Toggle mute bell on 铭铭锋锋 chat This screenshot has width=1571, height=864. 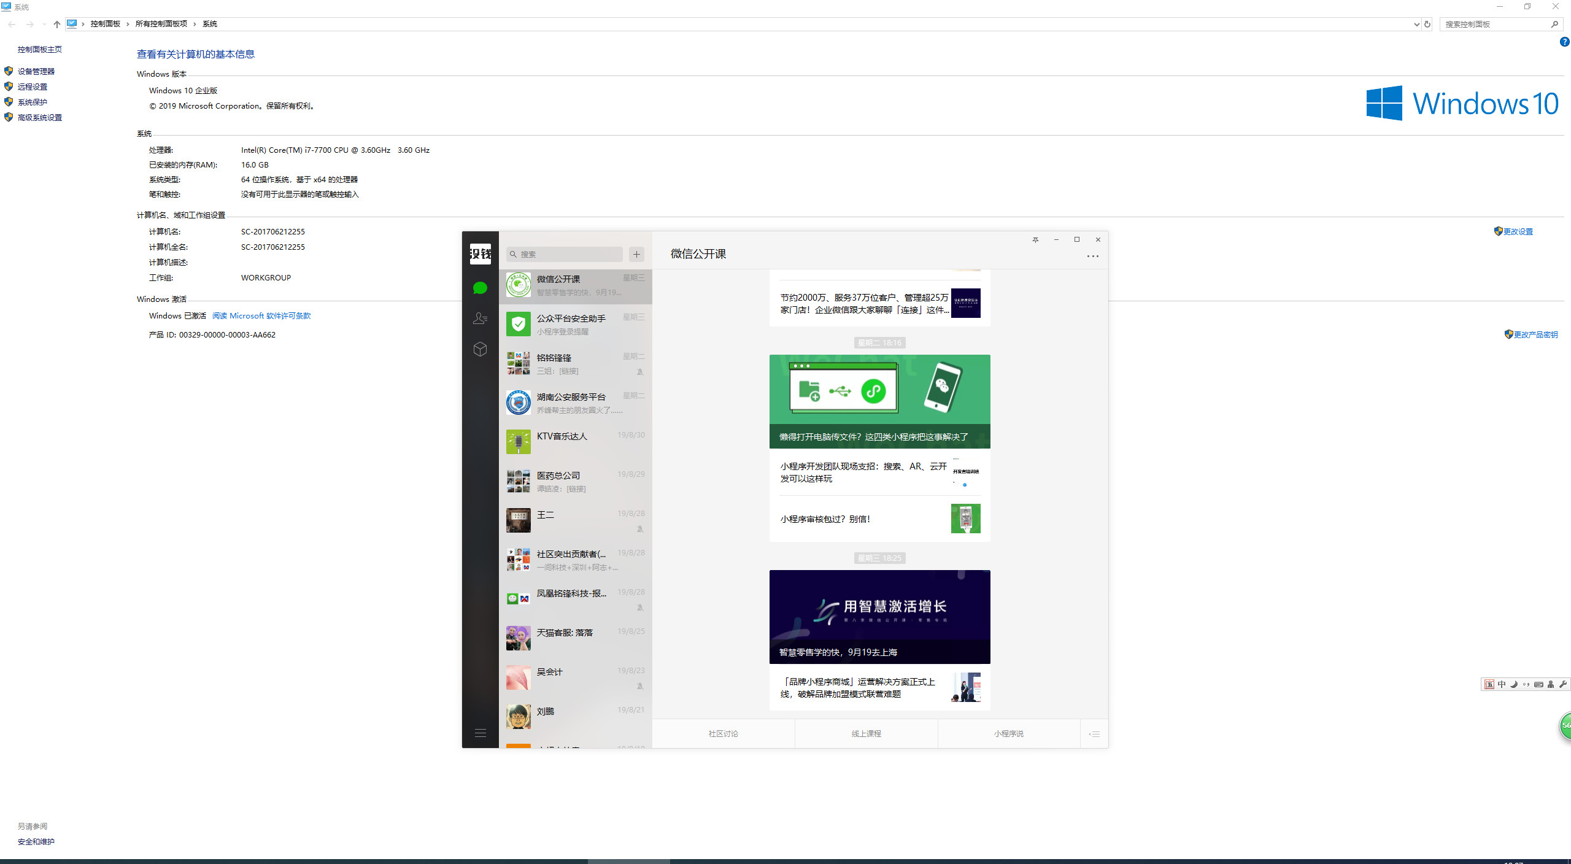coord(640,371)
